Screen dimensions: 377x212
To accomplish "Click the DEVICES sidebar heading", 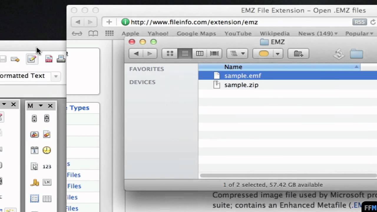I will click(142, 82).
